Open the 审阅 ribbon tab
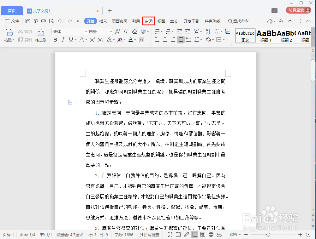This screenshot has height=239, width=316. coord(149,21)
